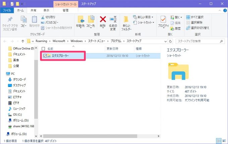Open the File (ファイル) tab

click(7, 10)
